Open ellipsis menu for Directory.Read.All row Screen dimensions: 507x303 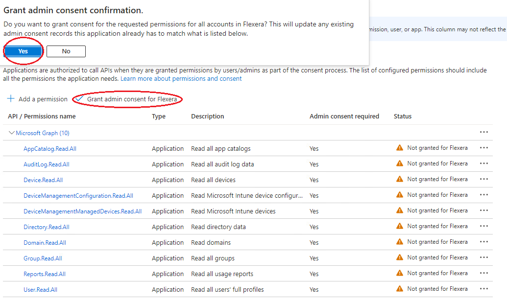(x=484, y=226)
